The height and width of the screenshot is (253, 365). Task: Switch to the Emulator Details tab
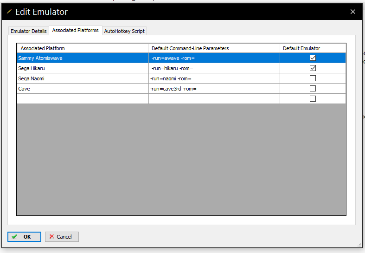pos(29,31)
